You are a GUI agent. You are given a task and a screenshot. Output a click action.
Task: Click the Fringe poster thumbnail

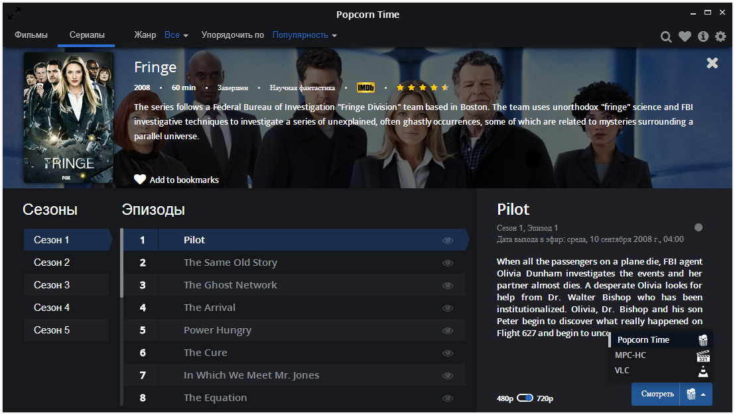coord(68,117)
